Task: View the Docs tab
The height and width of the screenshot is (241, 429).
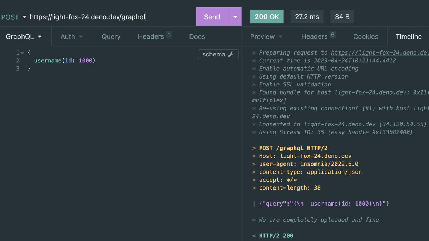Action: tap(197, 36)
